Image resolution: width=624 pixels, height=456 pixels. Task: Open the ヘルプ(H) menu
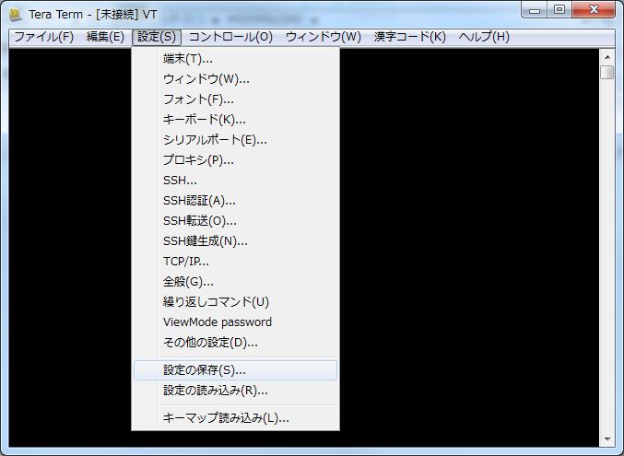483,37
